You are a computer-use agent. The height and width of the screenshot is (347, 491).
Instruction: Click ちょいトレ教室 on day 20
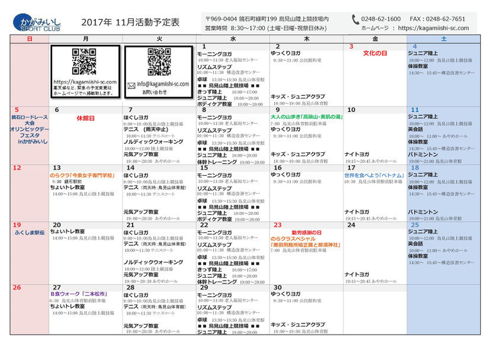tap(68, 231)
